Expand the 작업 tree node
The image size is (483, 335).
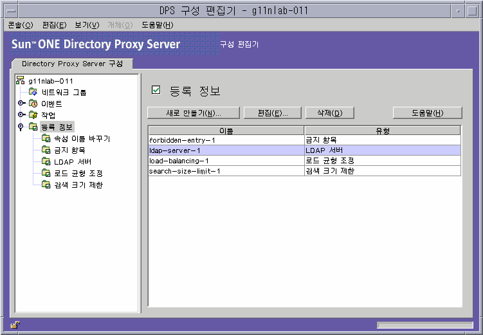pos(21,114)
